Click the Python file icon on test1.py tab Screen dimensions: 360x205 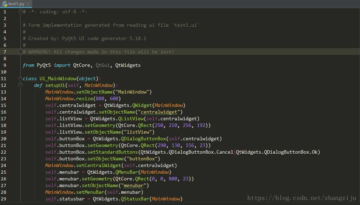coord(5,4)
